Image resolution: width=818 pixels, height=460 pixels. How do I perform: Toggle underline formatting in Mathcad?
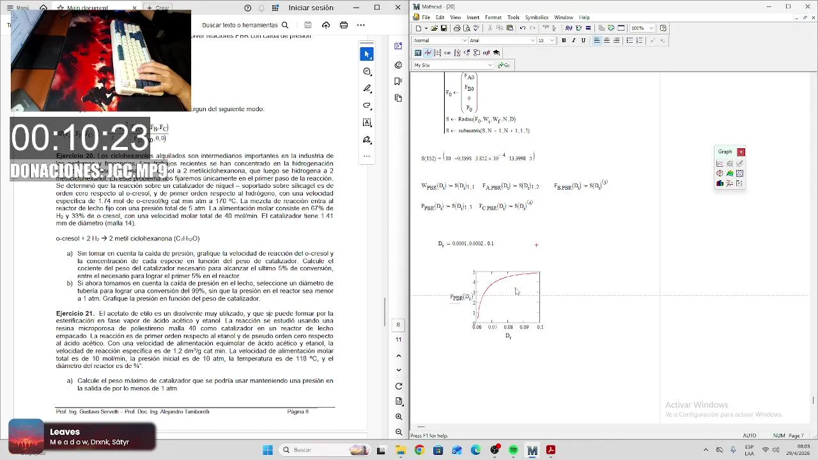[x=583, y=40]
